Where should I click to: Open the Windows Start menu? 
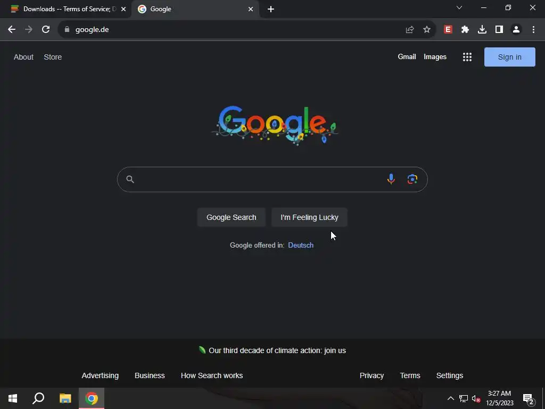(13, 398)
